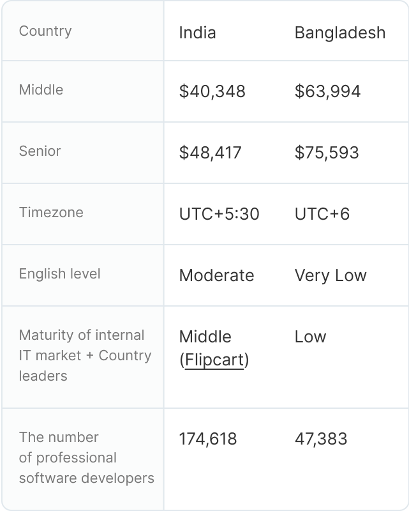
Task: Click the Very Low English level value
Action: click(330, 275)
